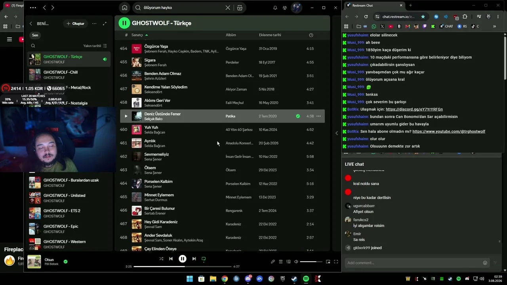
Task: Go to Spotify Home
Action: point(124,8)
